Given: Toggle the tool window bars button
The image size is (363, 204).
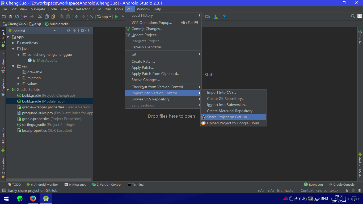Looking at the screenshot, I should 4,190.
